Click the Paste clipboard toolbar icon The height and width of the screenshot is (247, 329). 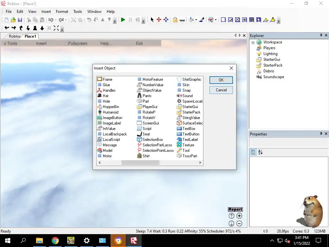coord(42,20)
